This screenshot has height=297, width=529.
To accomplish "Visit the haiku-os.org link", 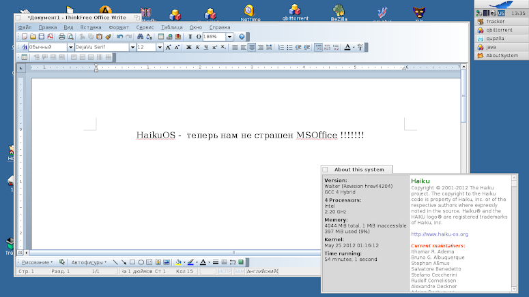I will click(x=440, y=234).
